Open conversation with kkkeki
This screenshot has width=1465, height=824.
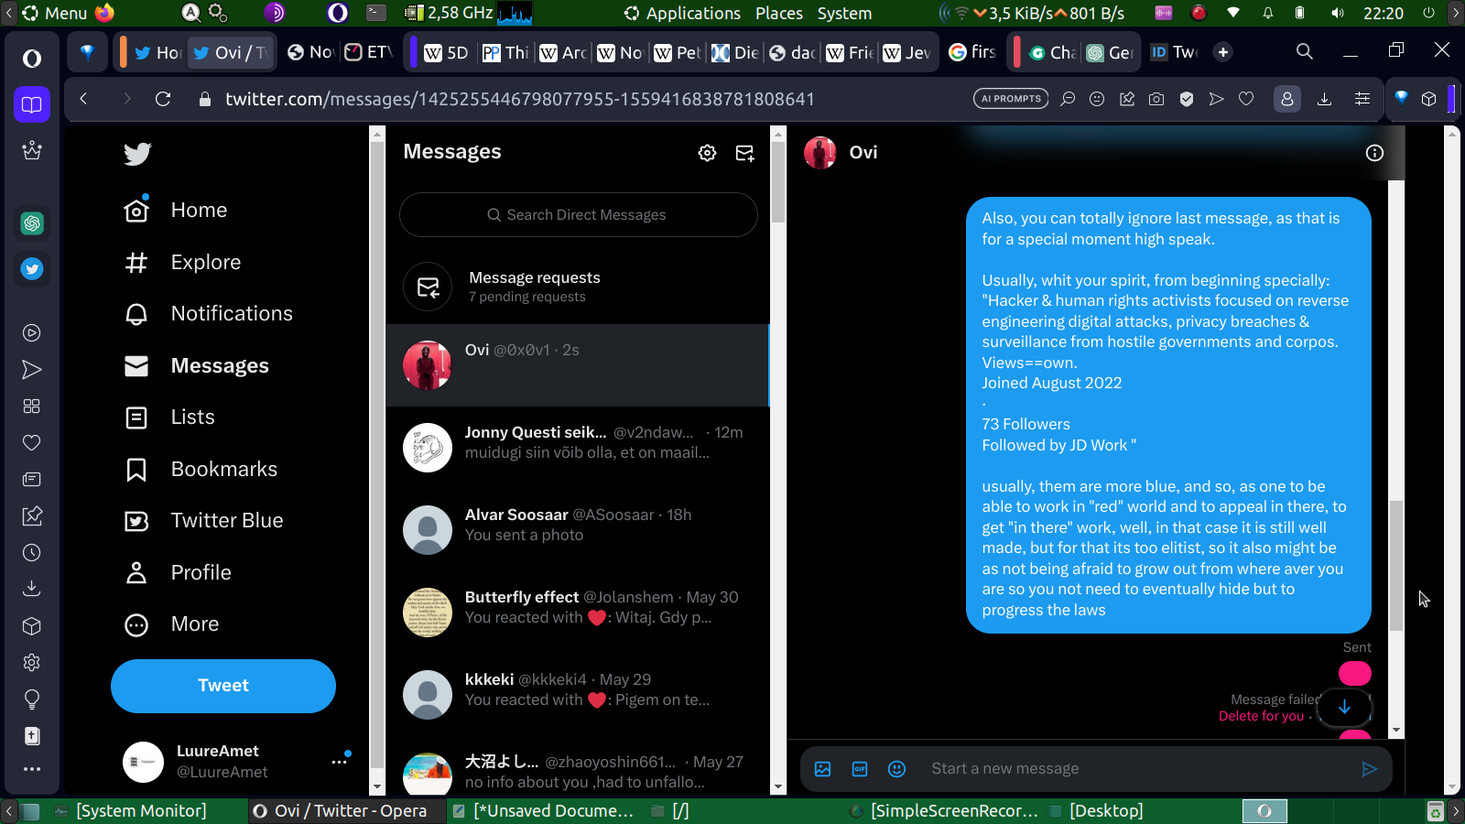click(578, 695)
